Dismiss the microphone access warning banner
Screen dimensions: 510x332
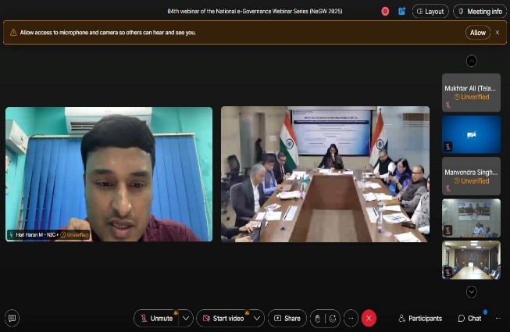coord(498,33)
